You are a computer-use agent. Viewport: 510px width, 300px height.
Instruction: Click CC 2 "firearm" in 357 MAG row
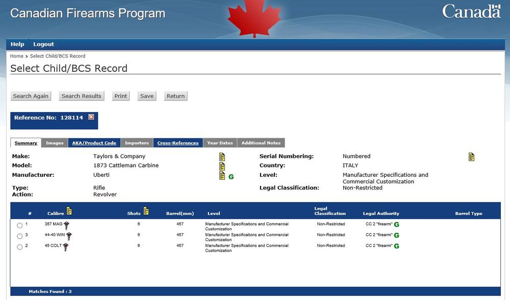point(379,224)
